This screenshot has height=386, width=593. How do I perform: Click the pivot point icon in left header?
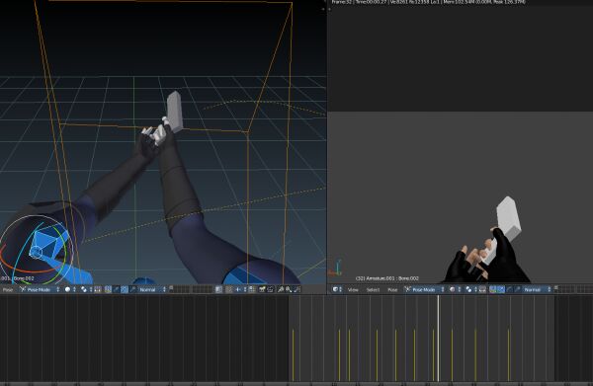[x=84, y=289]
